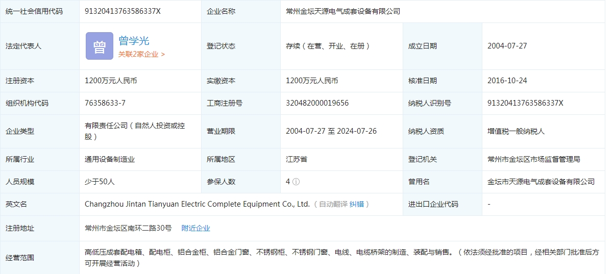613x274 pixels.
Task: Click registration authority 常州市金坛区市场监督管理局
Action: tap(533, 159)
